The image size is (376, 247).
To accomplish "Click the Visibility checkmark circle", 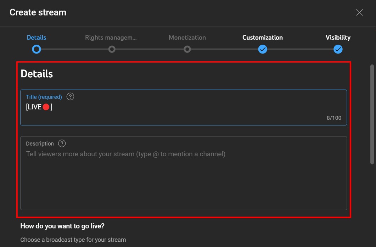I will point(338,49).
